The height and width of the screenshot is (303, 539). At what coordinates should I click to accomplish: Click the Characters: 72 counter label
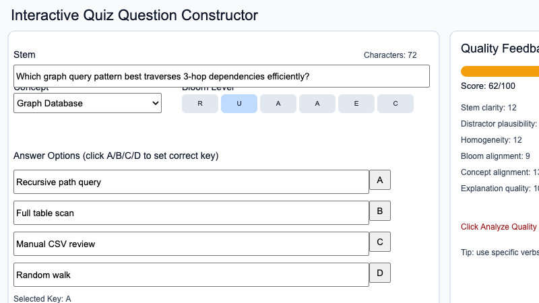(x=390, y=55)
